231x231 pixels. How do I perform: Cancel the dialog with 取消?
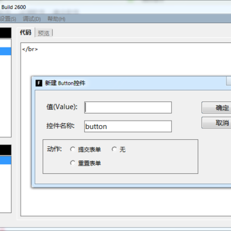[x=216, y=123]
